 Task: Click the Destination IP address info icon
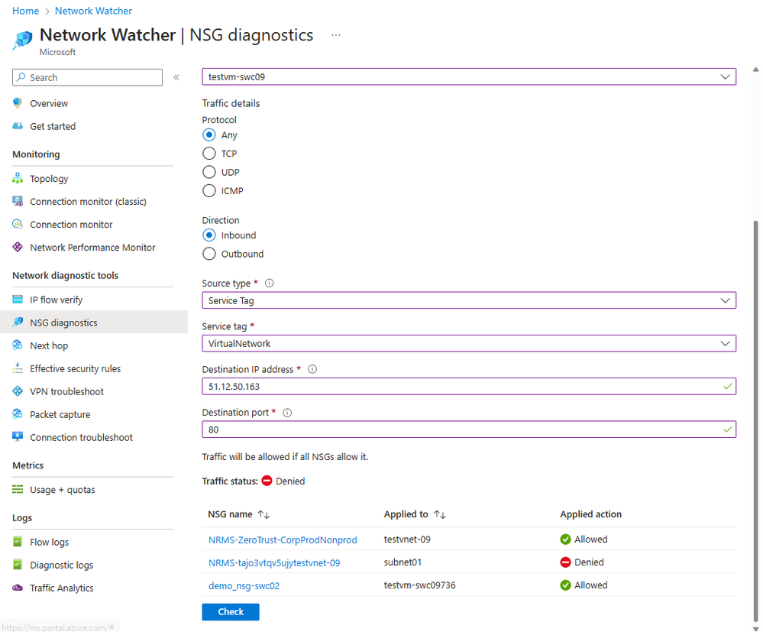312,369
